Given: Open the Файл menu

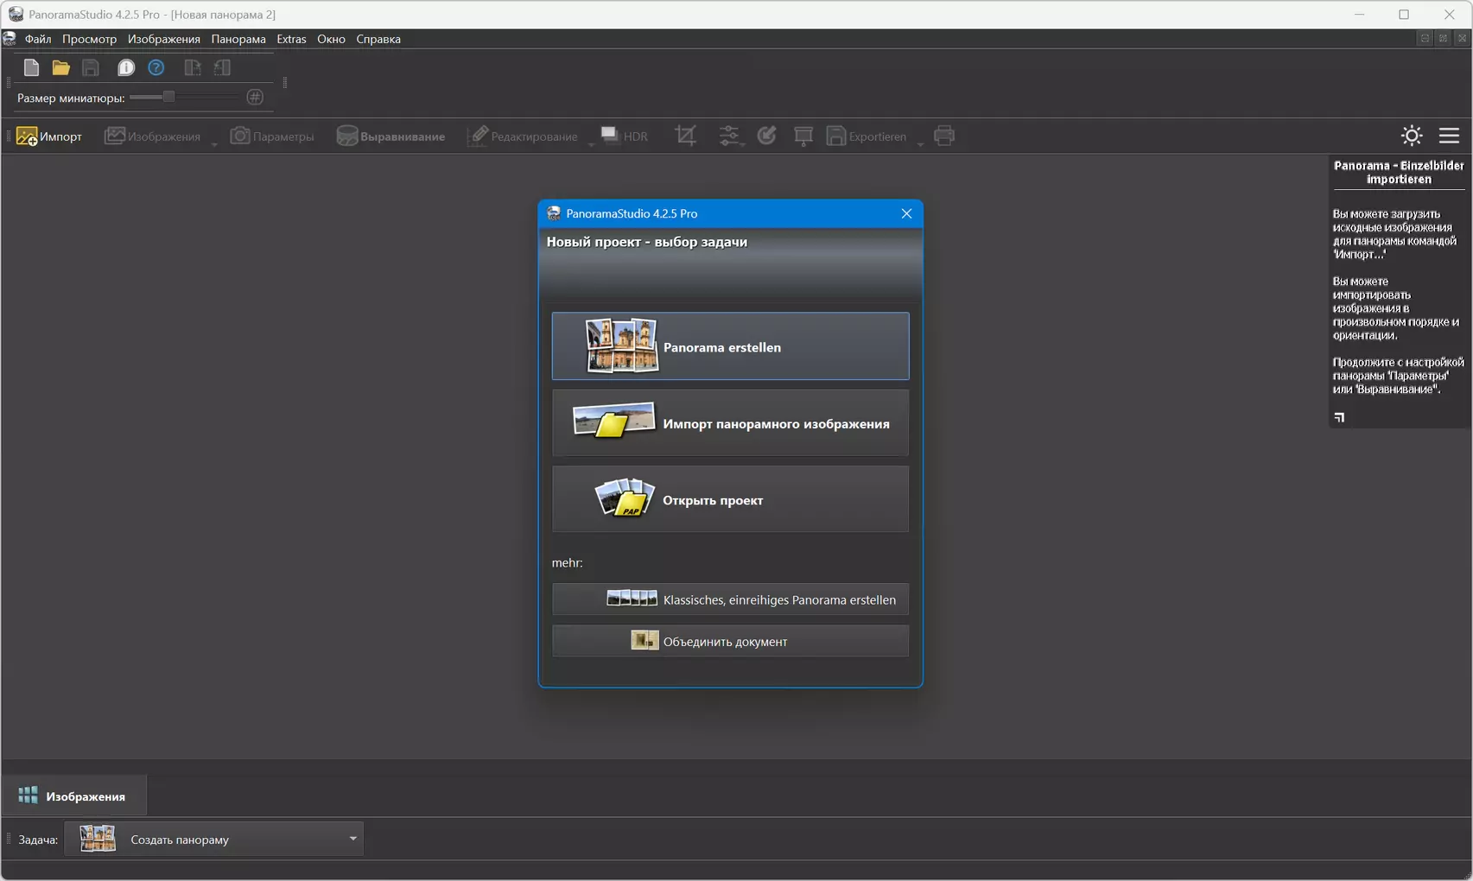Looking at the screenshot, I should [38, 39].
